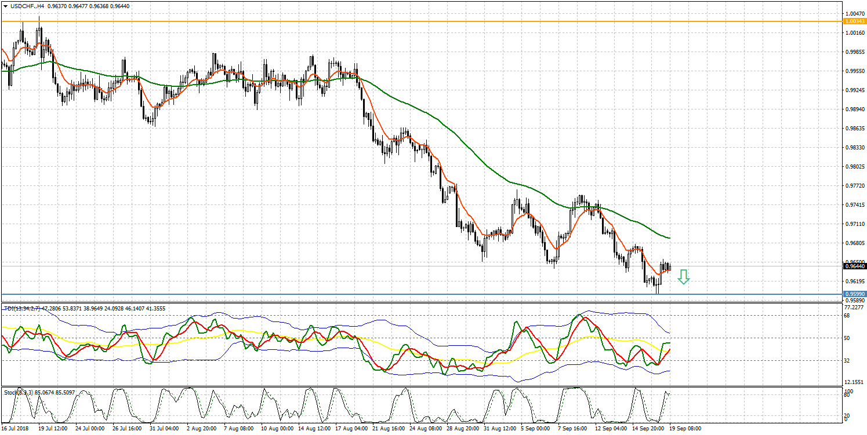Select the Stoch(8,3,3) indicator label

pyautogui.click(x=18, y=392)
